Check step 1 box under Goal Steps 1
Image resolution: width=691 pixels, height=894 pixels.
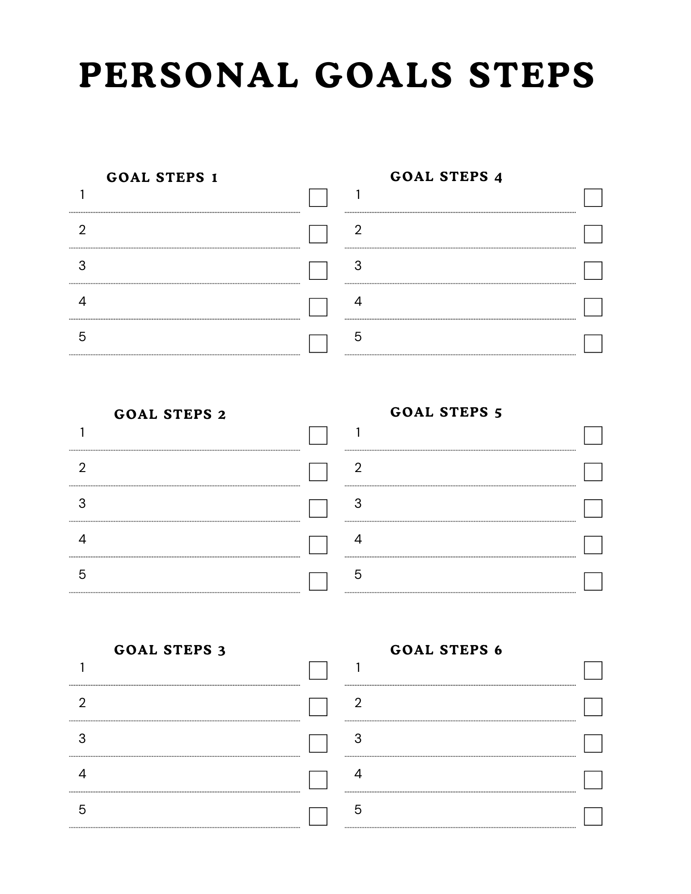[x=318, y=198]
